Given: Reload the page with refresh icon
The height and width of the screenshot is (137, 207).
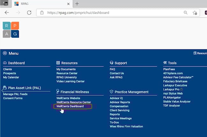Looking at the screenshot, I should [x=29, y=13].
